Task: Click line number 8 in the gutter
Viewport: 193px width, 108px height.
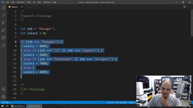Action: (15, 42)
